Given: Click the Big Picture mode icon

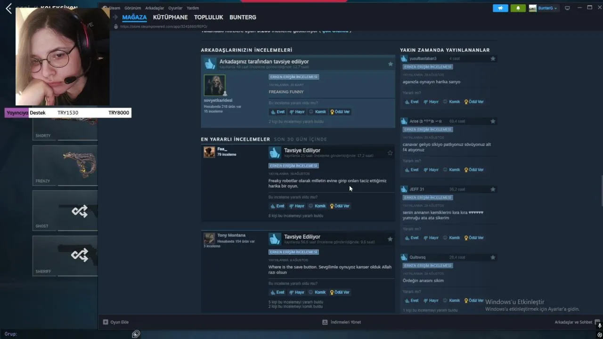Looking at the screenshot, I should 567,8.
